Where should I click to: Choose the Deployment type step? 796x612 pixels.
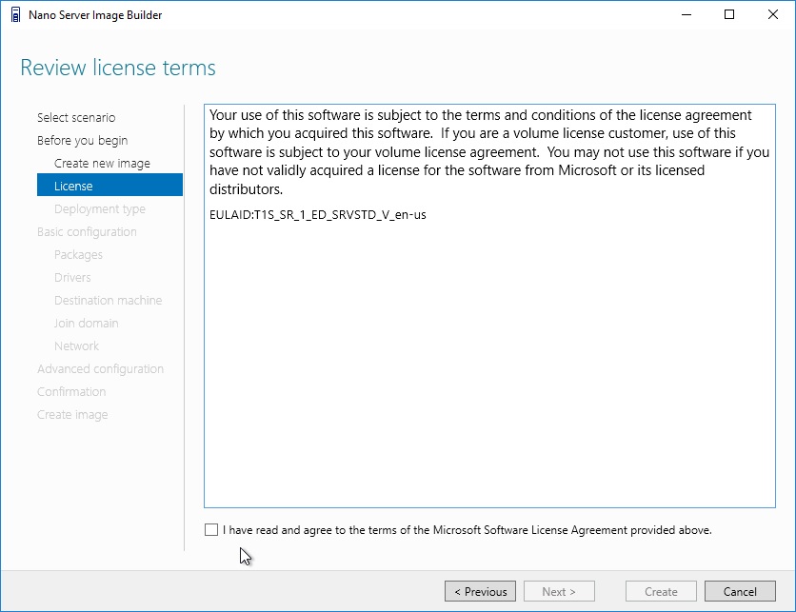point(99,209)
